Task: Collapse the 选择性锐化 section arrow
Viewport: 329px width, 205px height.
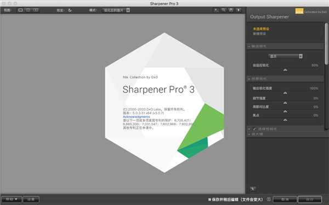Action: [249, 129]
